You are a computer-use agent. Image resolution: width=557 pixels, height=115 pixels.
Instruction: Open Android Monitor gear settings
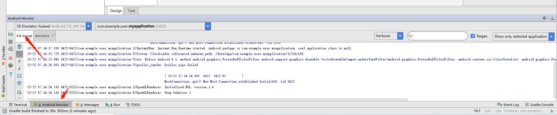click(x=545, y=18)
